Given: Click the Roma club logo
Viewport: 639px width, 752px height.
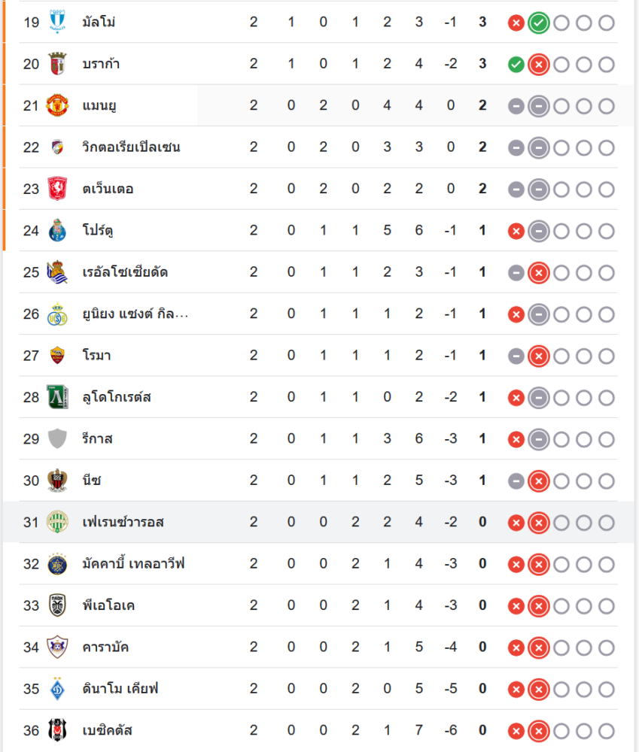Looking at the screenshot, I should tap(57, 356).
